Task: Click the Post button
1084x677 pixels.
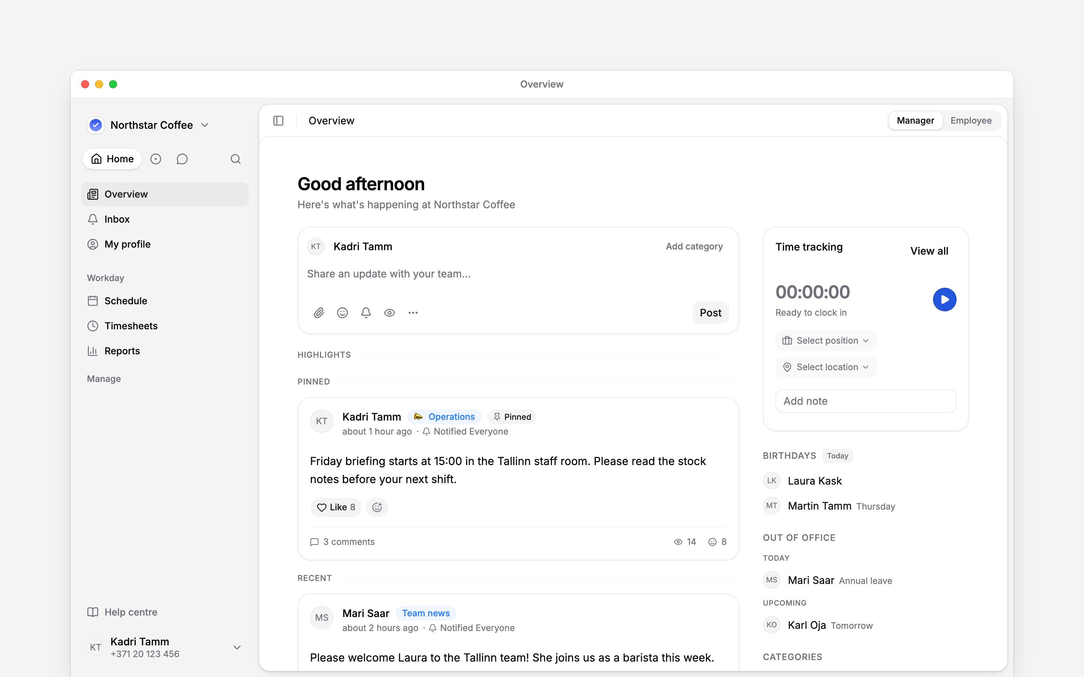Action: [710, 312]
